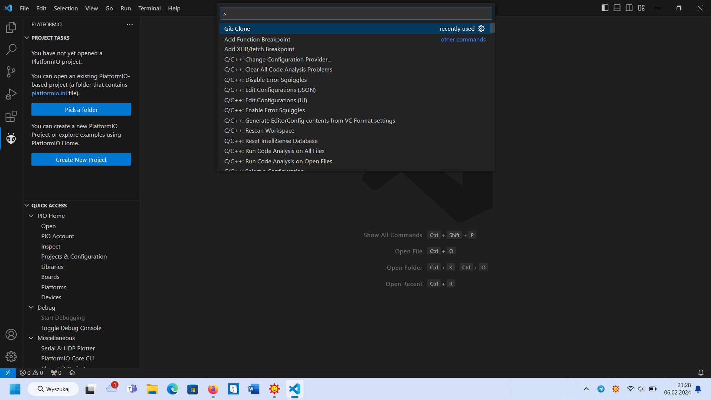Open Boards in Quick Access
The height and width of the screenshot is (400, 711).
point(50,277)
